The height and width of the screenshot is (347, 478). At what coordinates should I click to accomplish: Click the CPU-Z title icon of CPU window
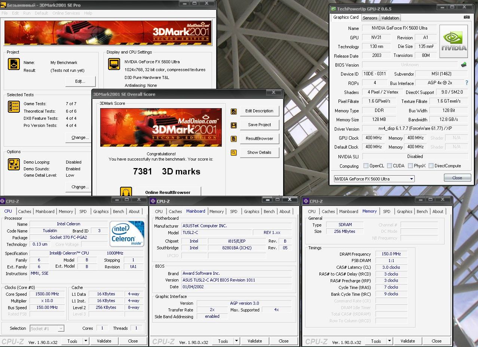(3, 201)
